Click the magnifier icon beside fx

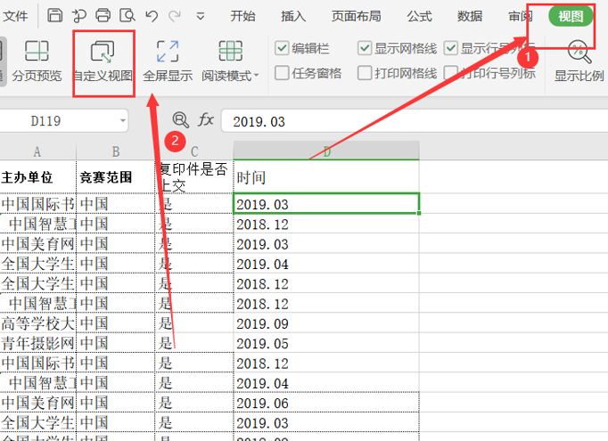(x=181, y=120)
